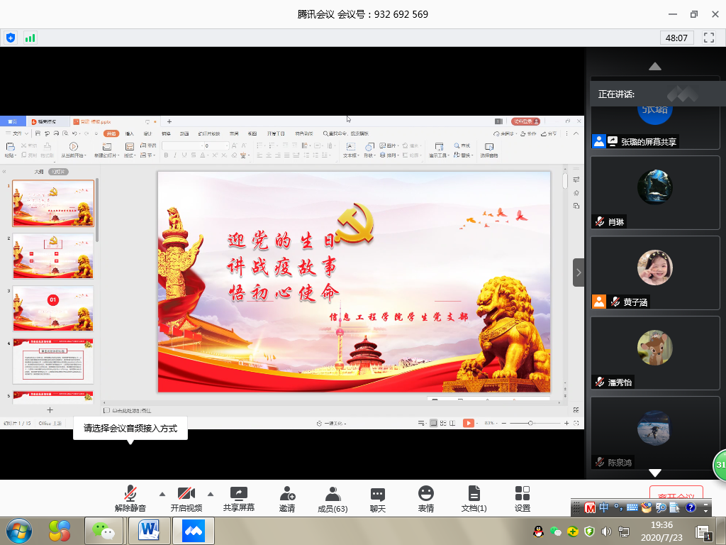The image size is (726, 545).
Task: Unmute microphone with 解除静音
Action: 130,499
